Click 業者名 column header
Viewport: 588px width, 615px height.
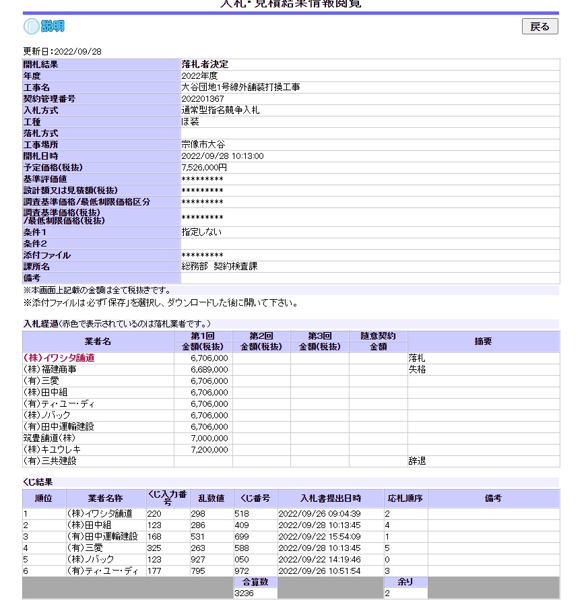pos(98,342)
